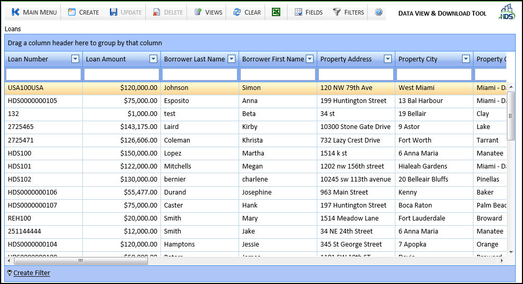Click the blue help icon
The width and height of the screenshot is (523, 284).
(x=379, y=12)
